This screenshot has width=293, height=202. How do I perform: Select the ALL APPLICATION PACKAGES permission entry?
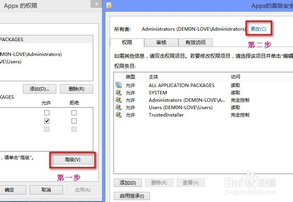(204, 85)
